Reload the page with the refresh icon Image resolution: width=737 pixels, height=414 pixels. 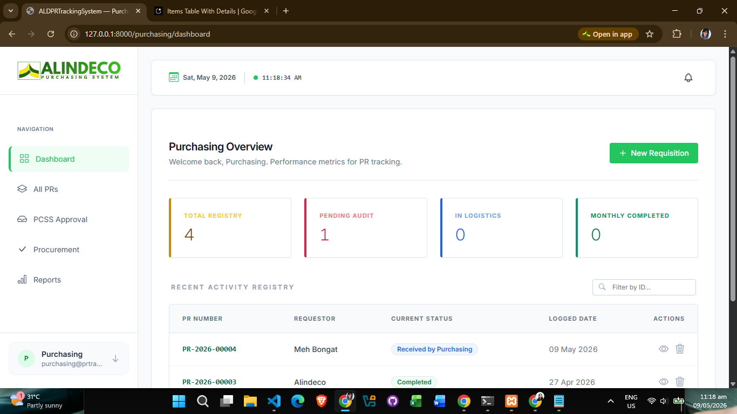[x=51, y=34]
